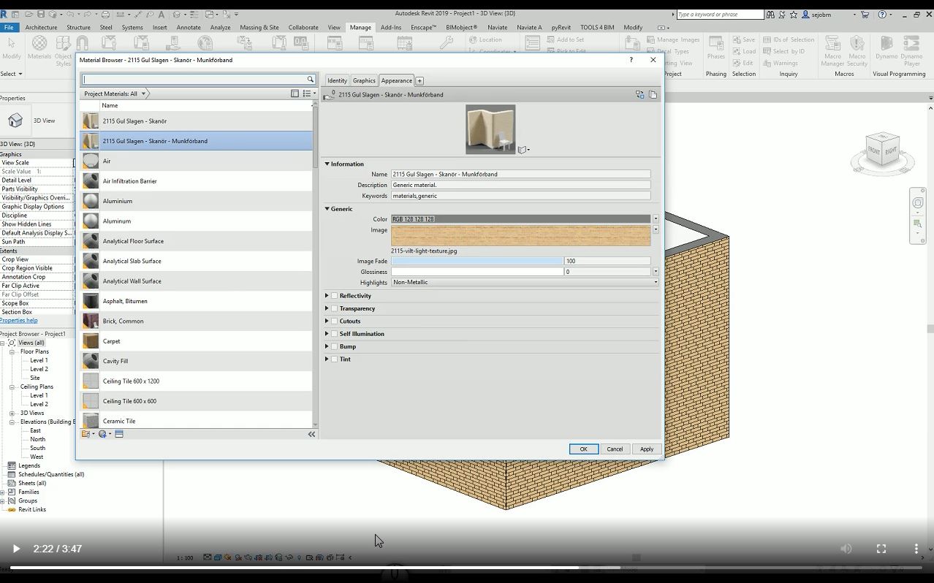Image resolution: width=934 pixels, height=583 pixels.
Task: Select the Brick, Common material
Action: click(x=196, y=321)
